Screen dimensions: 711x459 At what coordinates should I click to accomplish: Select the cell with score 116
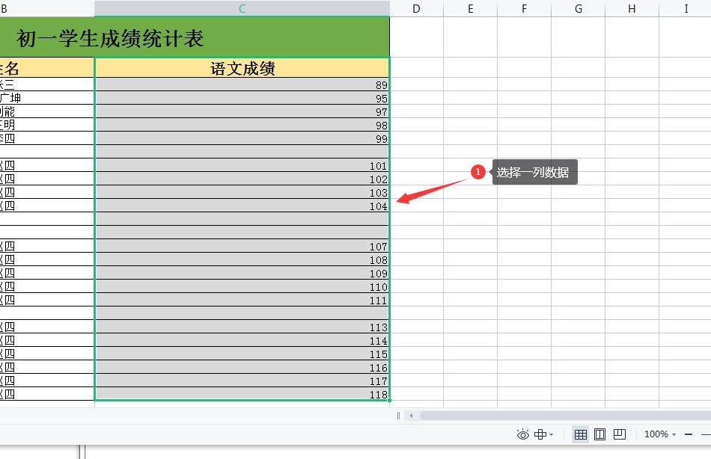242,367
